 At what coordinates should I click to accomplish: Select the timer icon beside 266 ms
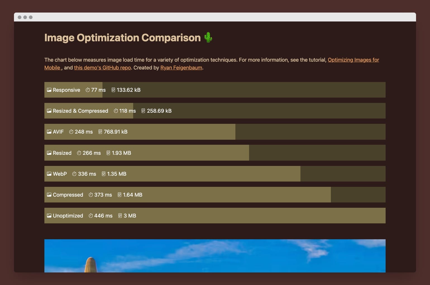click(78, 153)
